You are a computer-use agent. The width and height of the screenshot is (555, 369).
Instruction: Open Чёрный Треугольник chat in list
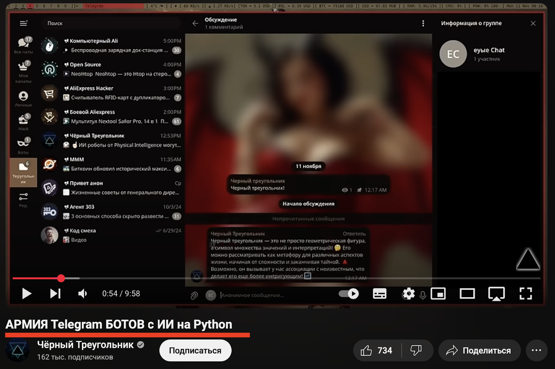pyautogui.click(x=111, y=140)
